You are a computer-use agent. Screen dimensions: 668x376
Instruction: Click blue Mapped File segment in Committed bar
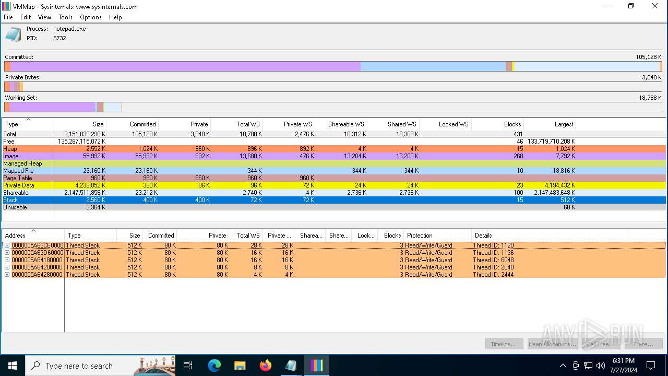click(x=433, y=66)
